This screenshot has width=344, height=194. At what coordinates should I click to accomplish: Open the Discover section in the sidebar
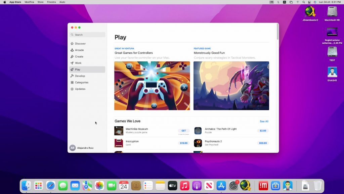(81, 43)
